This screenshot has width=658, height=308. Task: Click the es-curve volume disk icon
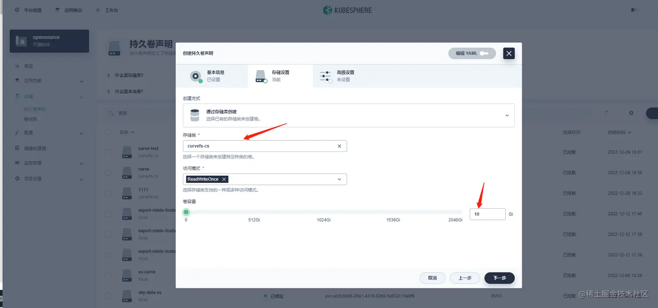127,275
